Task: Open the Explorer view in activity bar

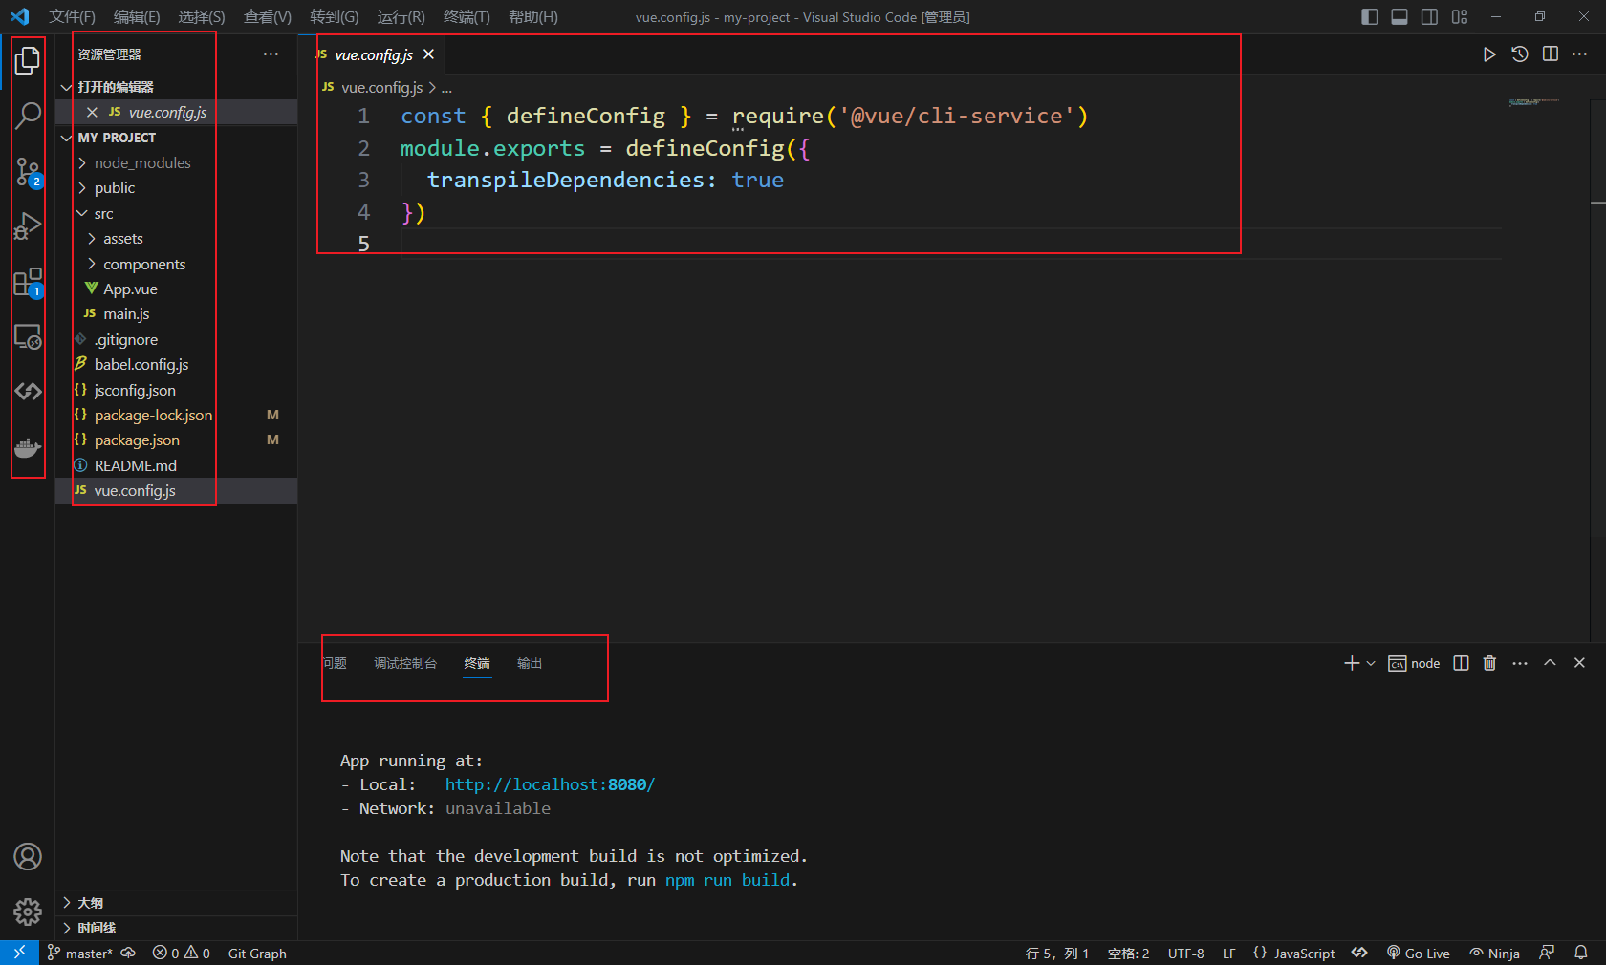Action: (28, 60)
